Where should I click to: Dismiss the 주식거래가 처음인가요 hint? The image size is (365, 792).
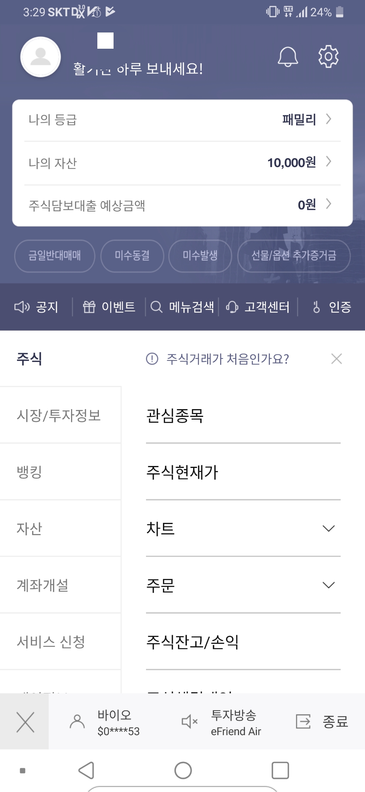(x=336, y=359)
